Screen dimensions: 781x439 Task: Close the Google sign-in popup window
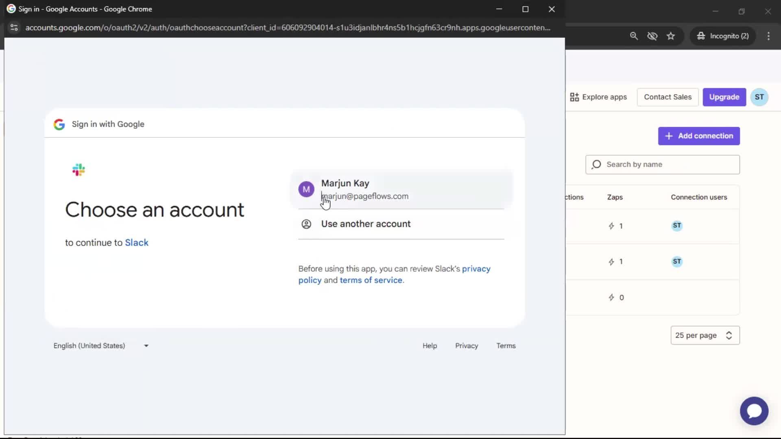pyautogui.click(x=552, y=9)
